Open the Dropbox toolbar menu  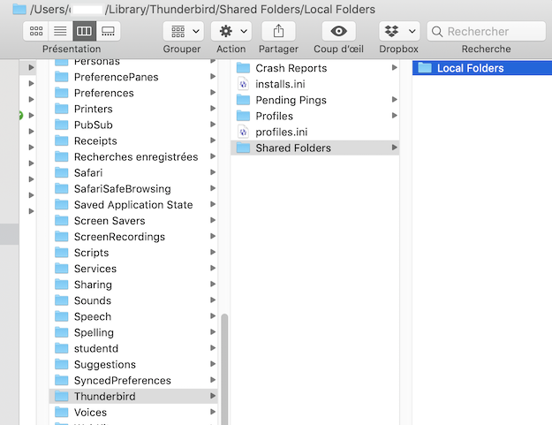[398, 31]
